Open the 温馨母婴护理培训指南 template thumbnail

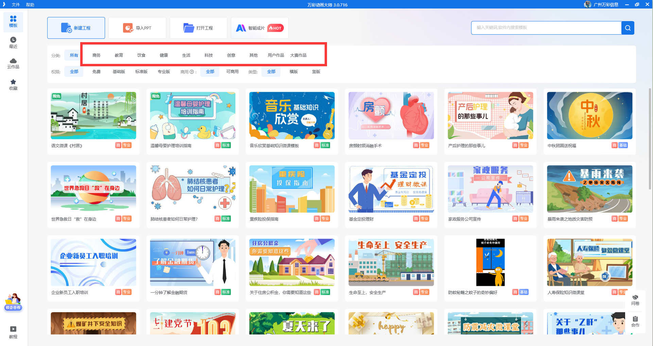[x=193, y=116]
